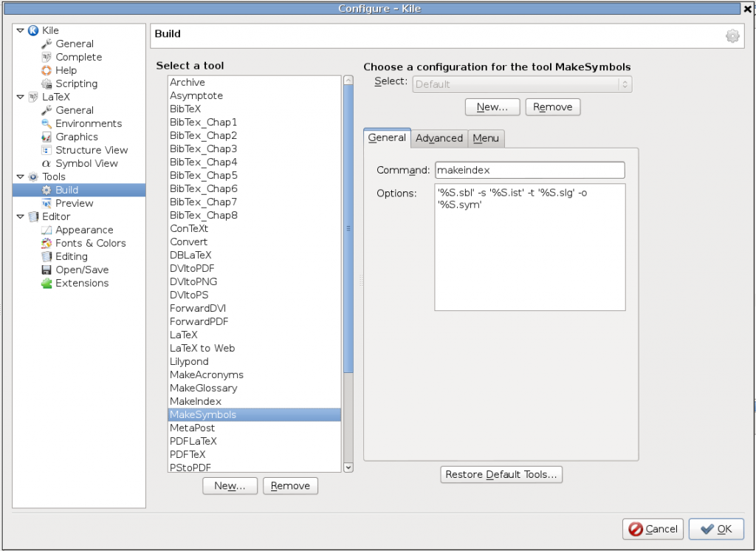This screenshot has width=756, height=551.
Task: Switch to the General tab
Action: (x=387, y=138)
